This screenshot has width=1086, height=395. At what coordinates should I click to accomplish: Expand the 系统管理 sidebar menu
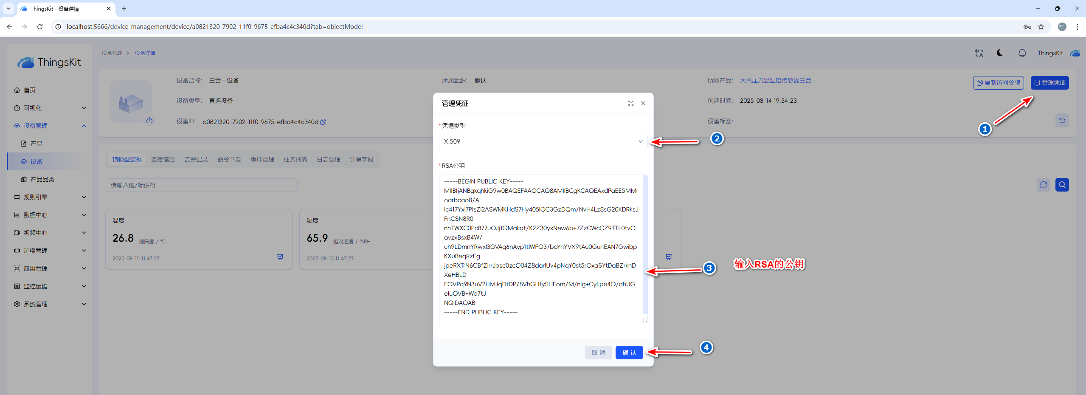click(x=50, y=304)
